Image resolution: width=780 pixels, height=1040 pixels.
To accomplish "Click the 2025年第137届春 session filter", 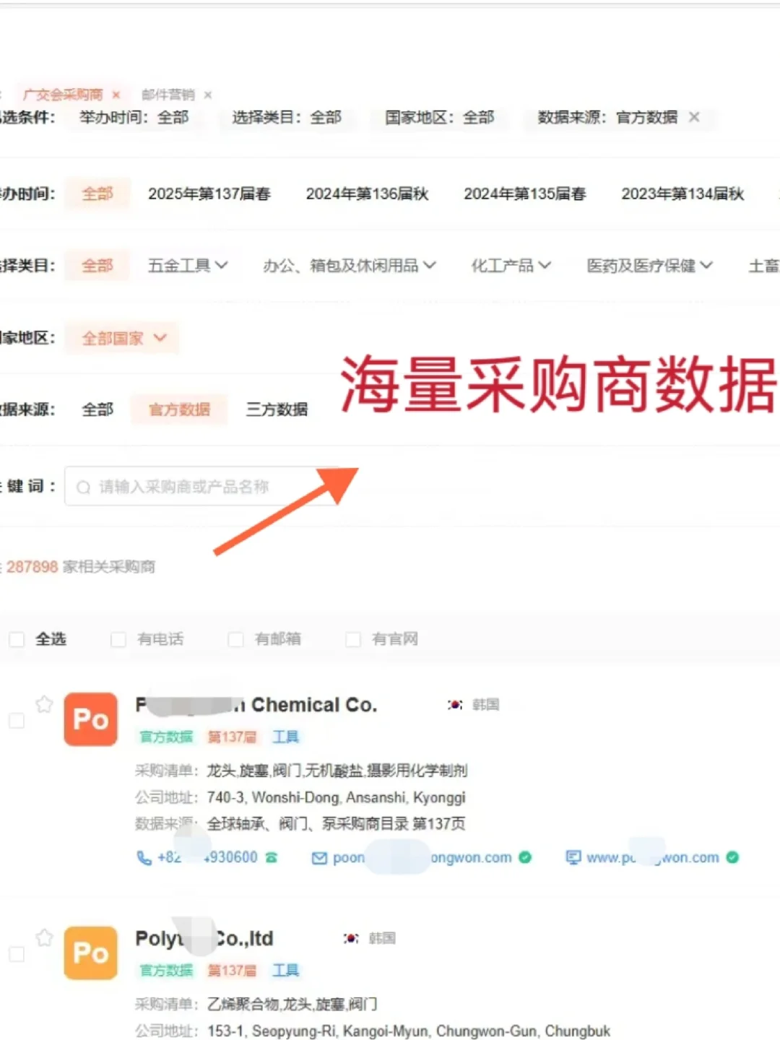I will coord(209,194).
